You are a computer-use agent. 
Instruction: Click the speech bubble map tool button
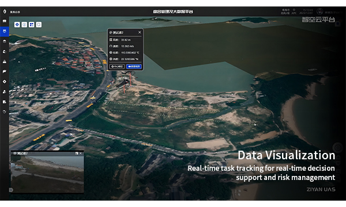(39, 25)
